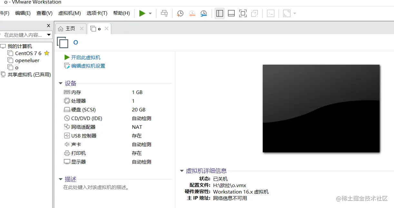The height and width of the screenshot is (208, 394).
Task: Click the USB 控制器 icon
Action: coord(67,136)
